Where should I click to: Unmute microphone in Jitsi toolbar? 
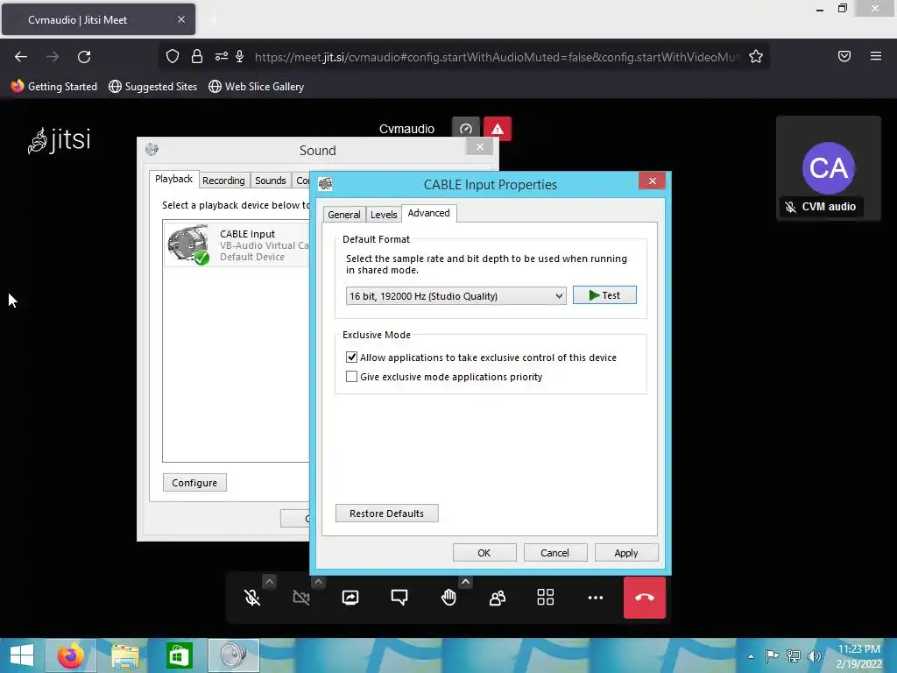pos(252,598)
